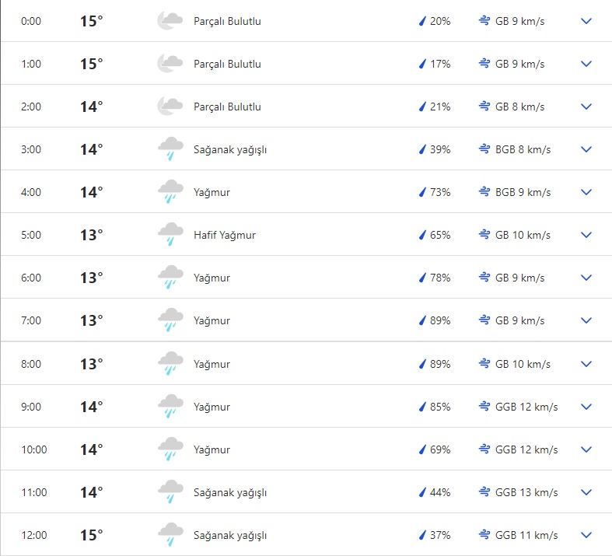Expand the 12:00 forecast row chevron
612x556 pixels.
[x=586, y=535]
